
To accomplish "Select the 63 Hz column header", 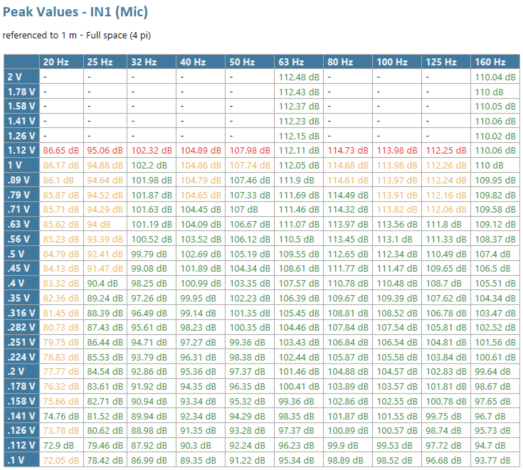I will click(x=299, y=62).
